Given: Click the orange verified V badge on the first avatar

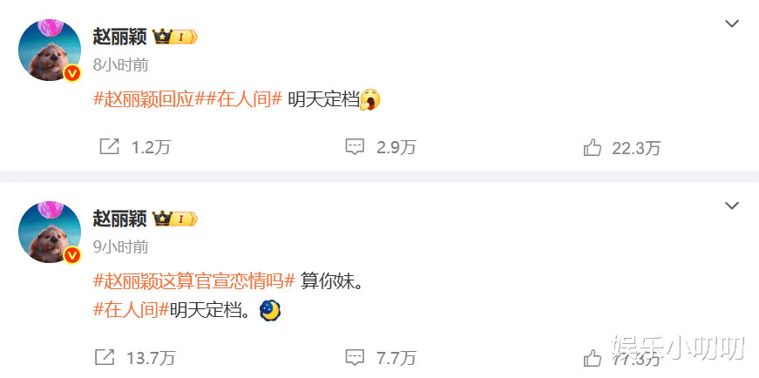Looking at the screenshot, I should 72,73.
